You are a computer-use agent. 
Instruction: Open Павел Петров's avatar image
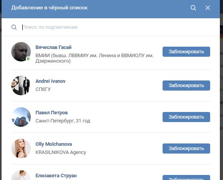click(21, 117)
